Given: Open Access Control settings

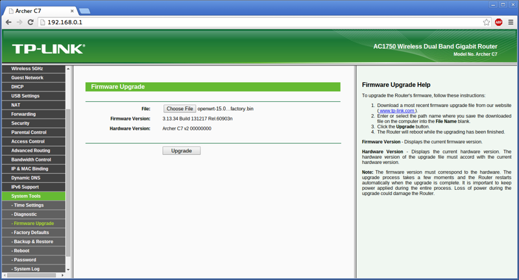Looking at the screenshot, I should (34, 141).
